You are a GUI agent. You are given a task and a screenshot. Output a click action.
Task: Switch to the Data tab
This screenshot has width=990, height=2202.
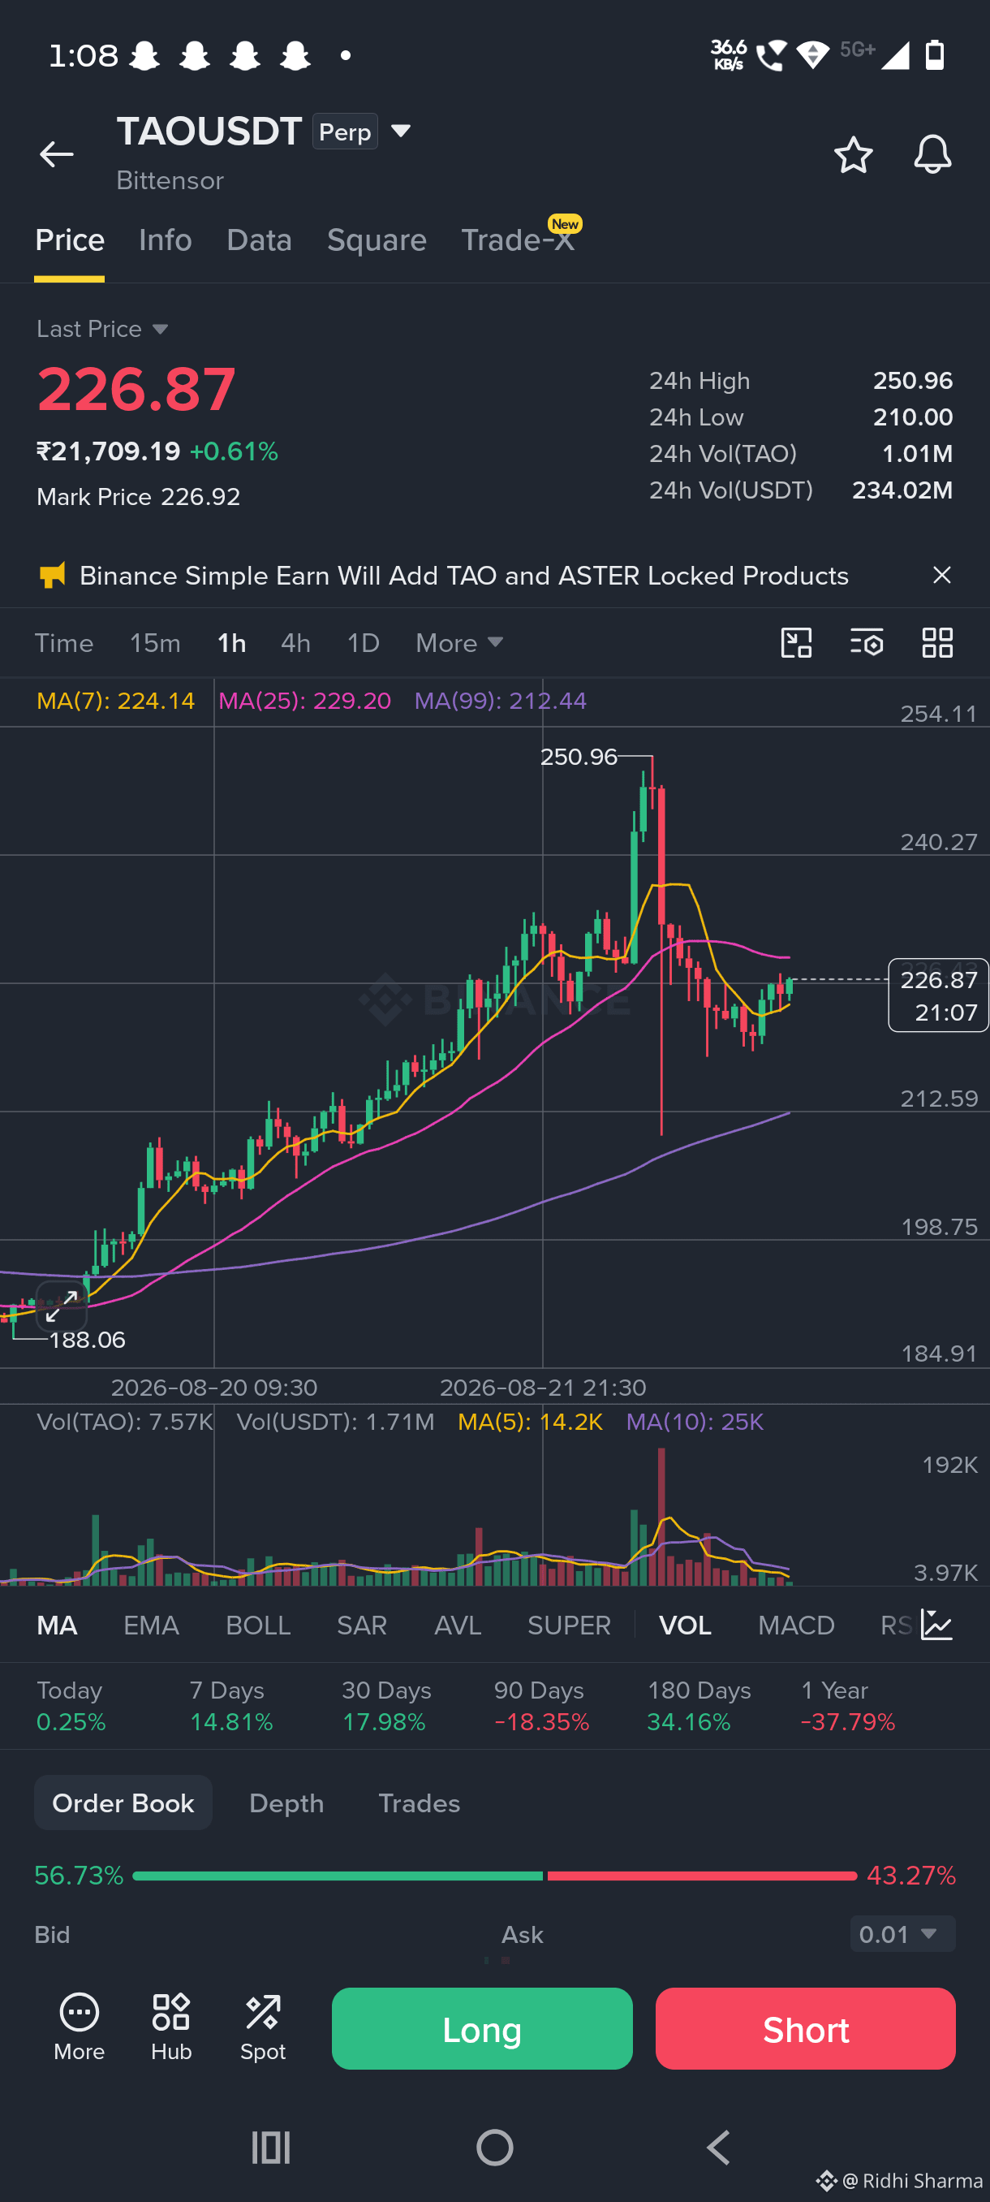(259, 240)
